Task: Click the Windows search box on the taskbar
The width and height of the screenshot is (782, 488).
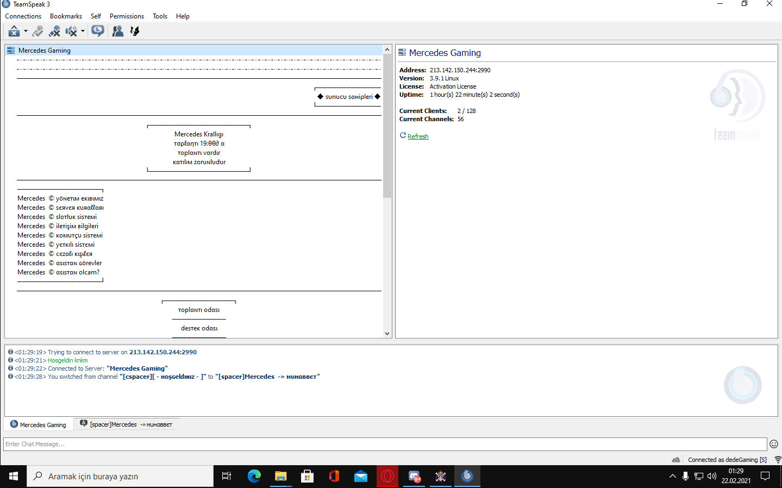Action: tap(120, 477)
